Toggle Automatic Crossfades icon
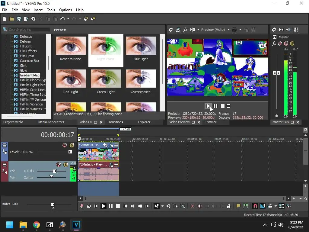The width and height of the screenshot is (309, 232). (263, 206)
